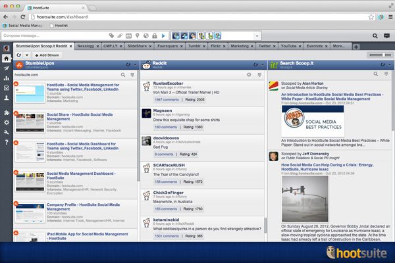The image size is (395, 263).
Task: Refresh the StumbleUpon stream
Action: 128,64
